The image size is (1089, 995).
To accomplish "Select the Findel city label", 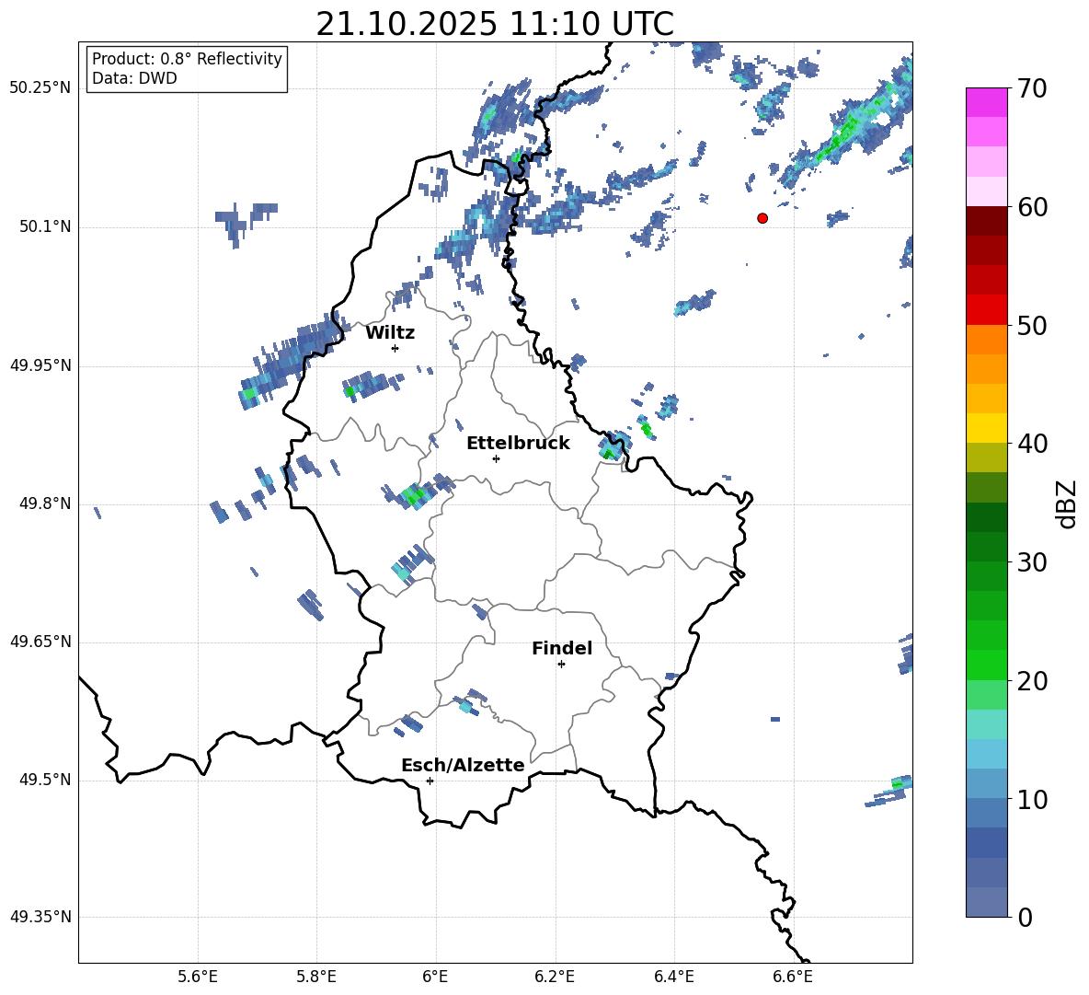I will tap(562, 648).
